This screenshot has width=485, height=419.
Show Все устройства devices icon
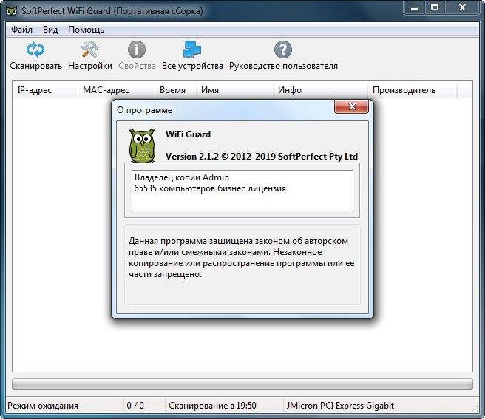click(x=192, y=50)
